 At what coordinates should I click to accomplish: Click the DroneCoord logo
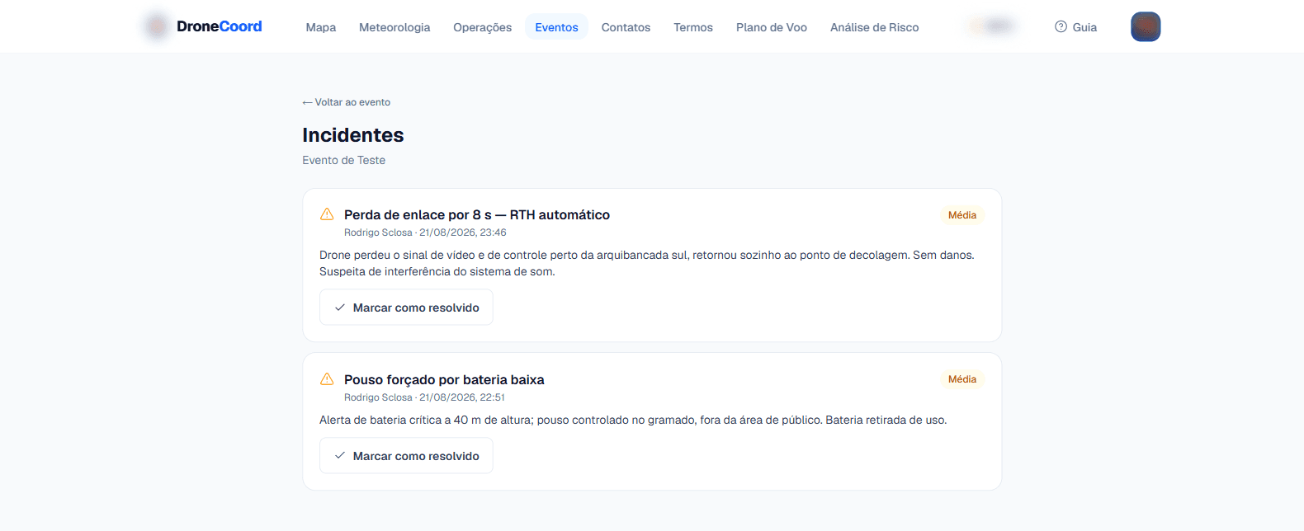203,26
